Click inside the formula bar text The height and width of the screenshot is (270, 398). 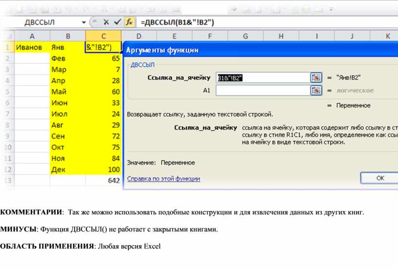point(244,22)
